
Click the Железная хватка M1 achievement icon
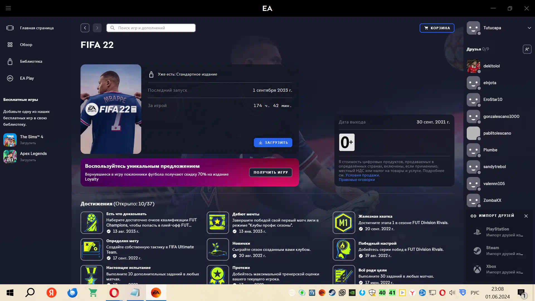tap(344, 223)
